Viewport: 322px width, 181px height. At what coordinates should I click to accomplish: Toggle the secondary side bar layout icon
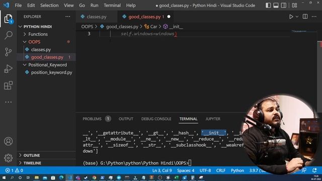pyautogui.click(x=284, y=6)
